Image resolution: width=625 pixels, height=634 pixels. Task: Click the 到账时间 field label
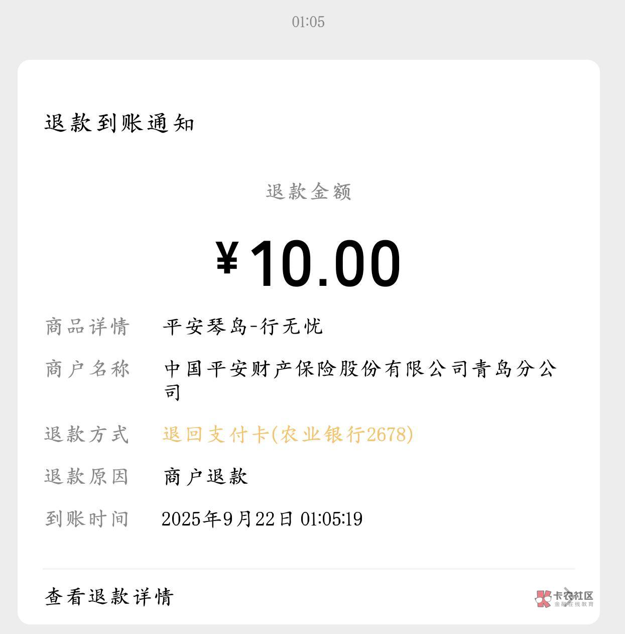[86, 519]
